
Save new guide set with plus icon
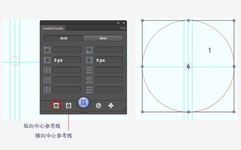pos(111,106)
